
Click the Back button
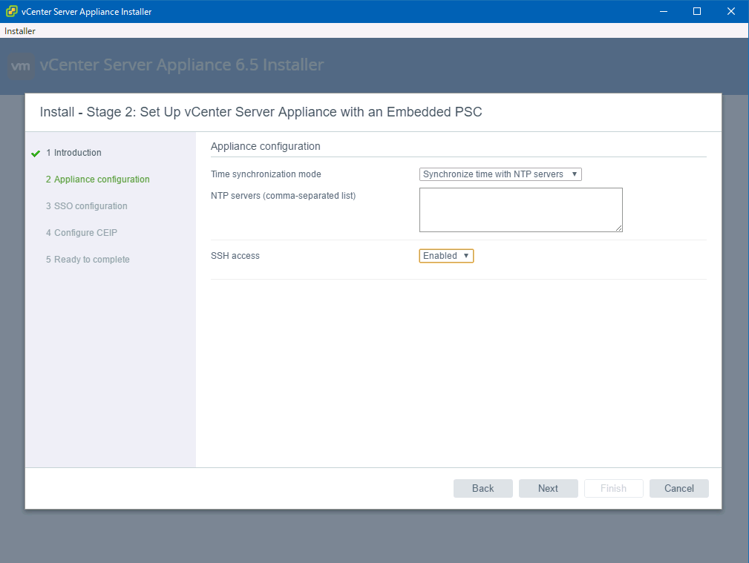(483, 489)
